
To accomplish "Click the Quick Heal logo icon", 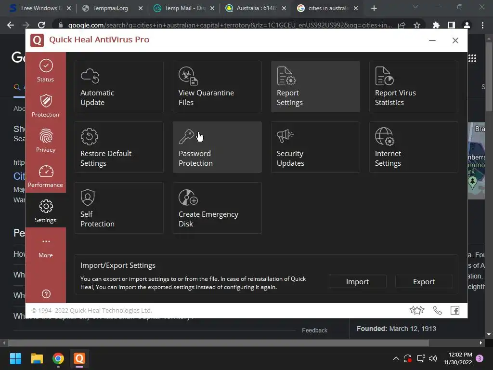I will [37, 40].
